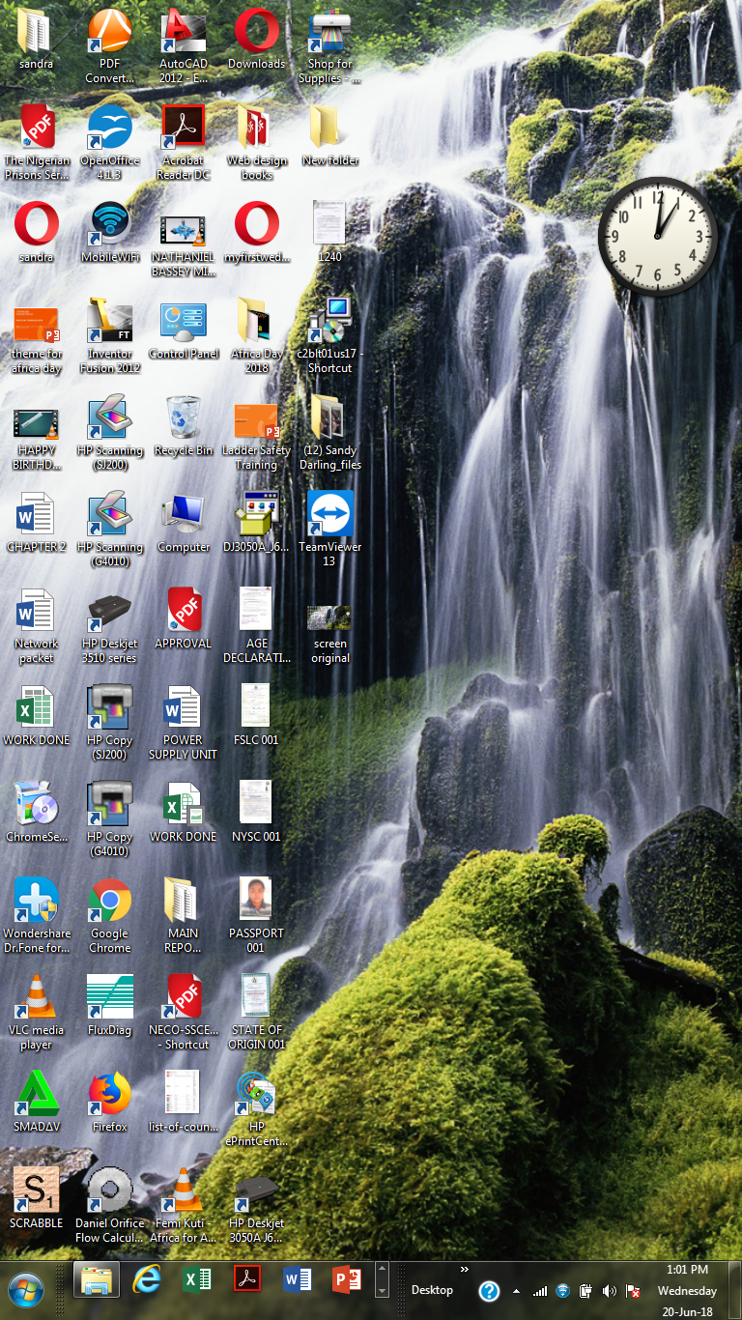The width and height of the screenshot is (742, 1320).
Task: Click the Windows Start button
Action: click(26, 1289)
